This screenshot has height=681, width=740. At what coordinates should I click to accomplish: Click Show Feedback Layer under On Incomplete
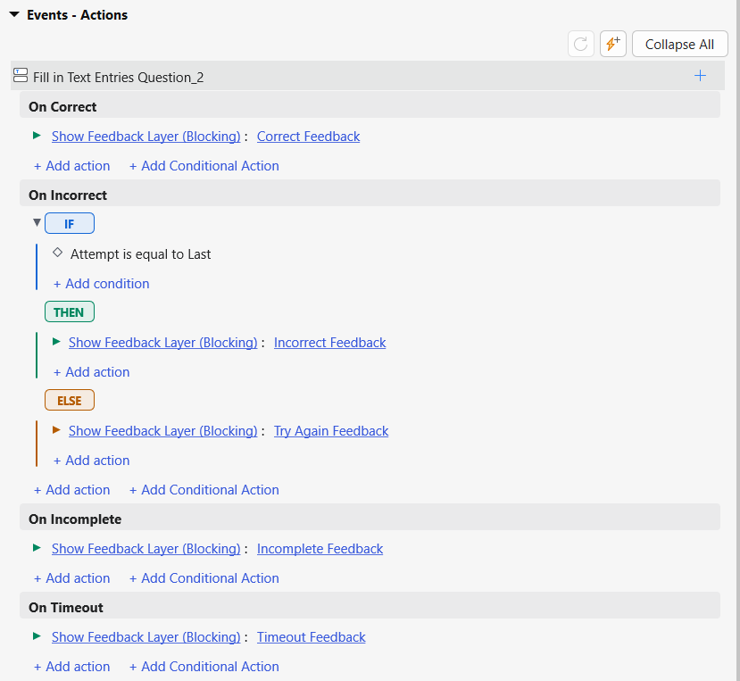(x=146, y=549)
